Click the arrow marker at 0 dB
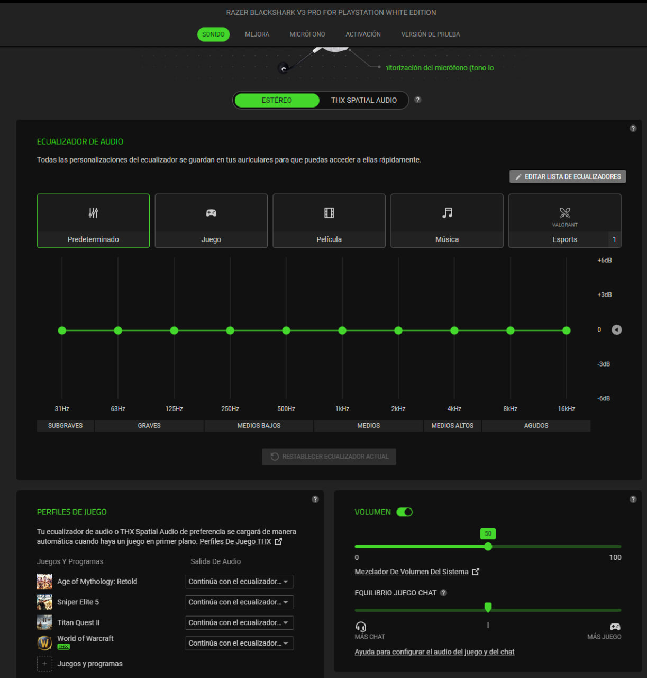 [x=617, y=330]
